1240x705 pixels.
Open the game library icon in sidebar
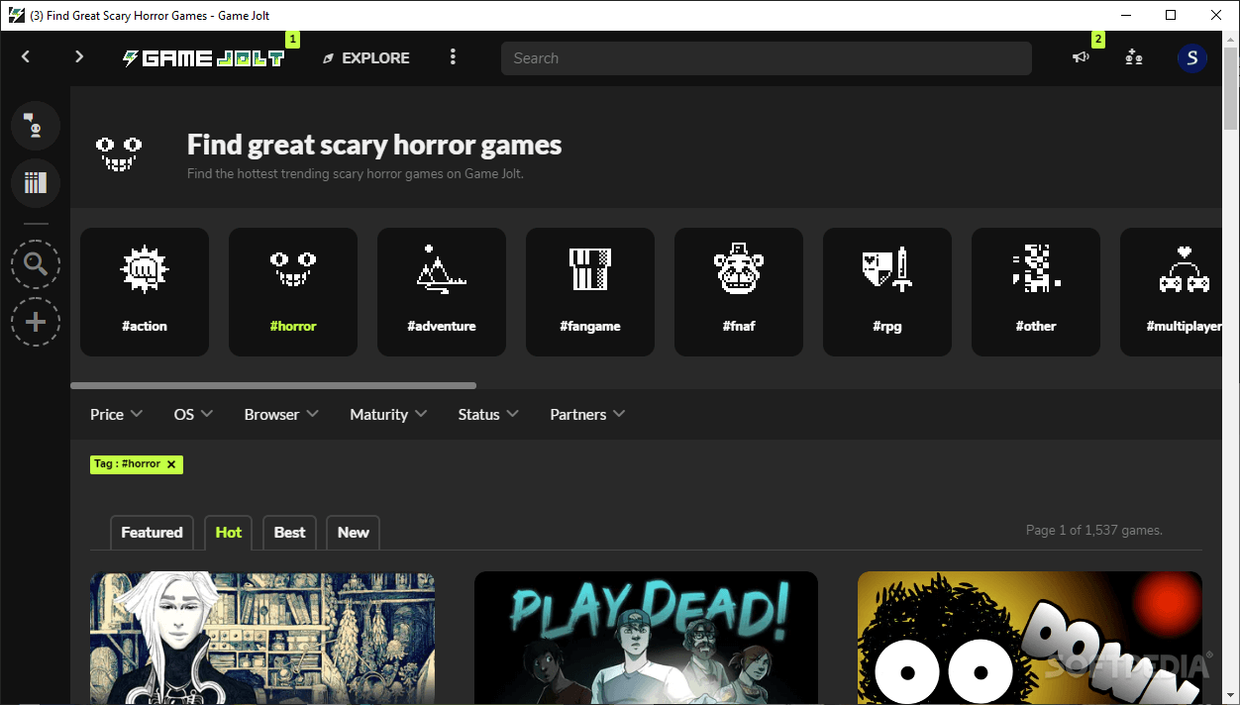[x=35, y=183]
